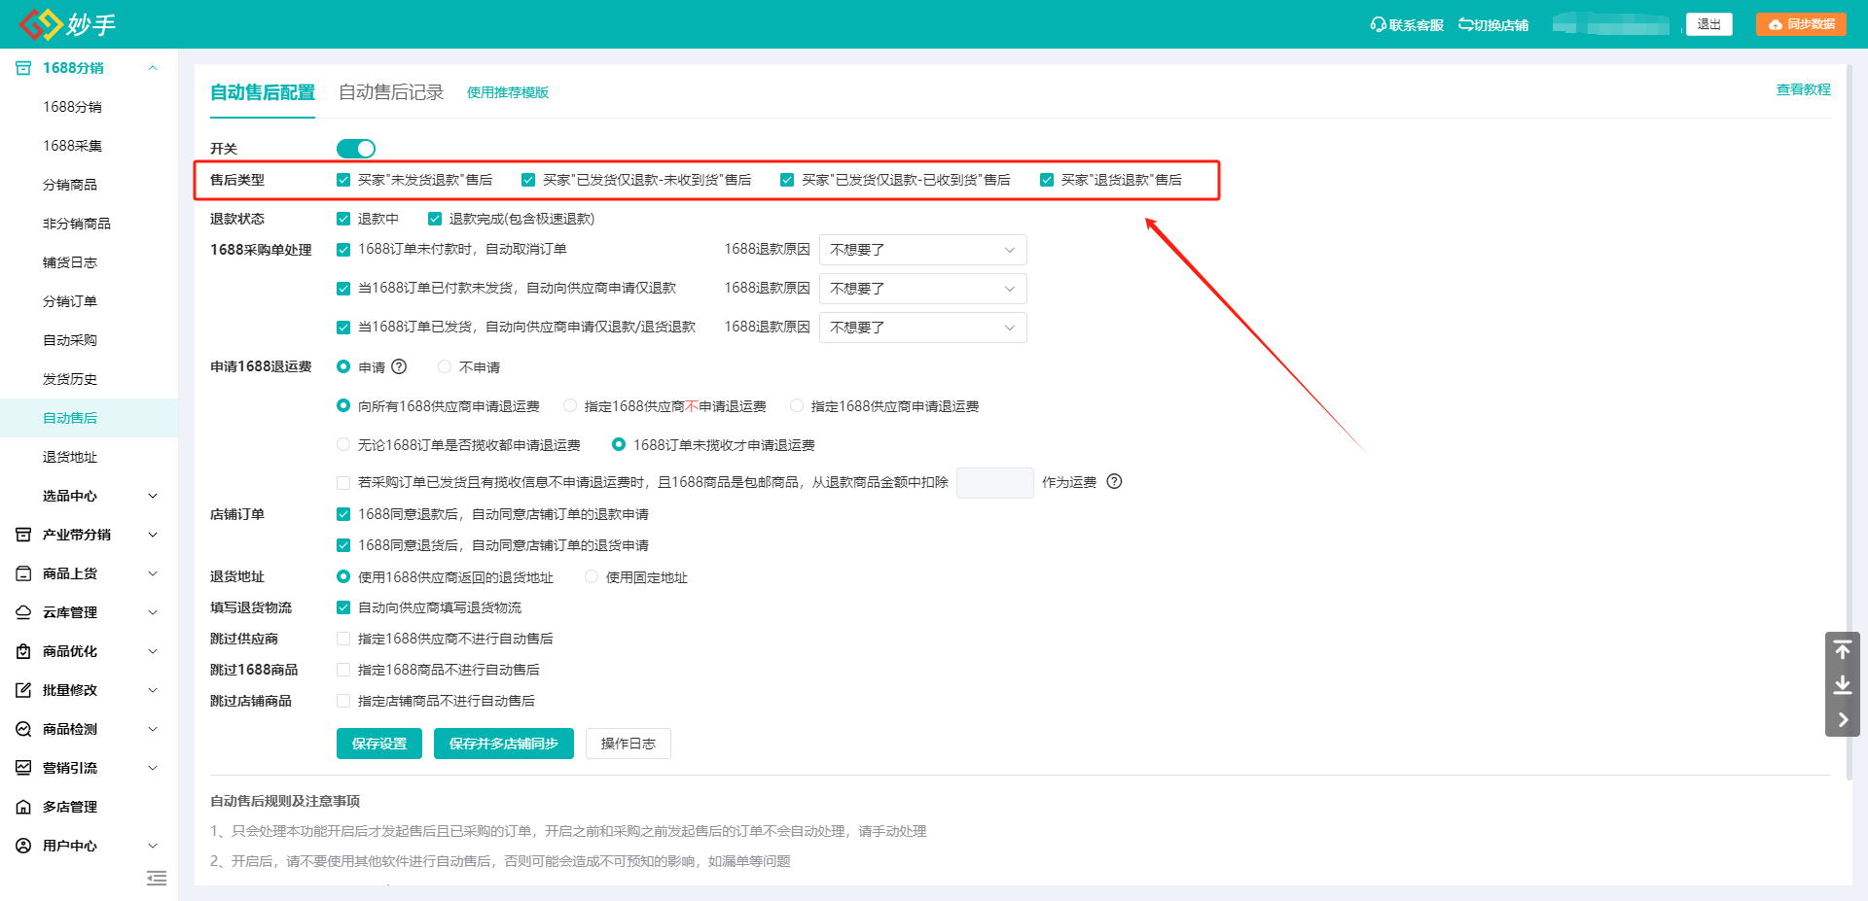The width and height of the screenshot is (1868, 901).
Task: Expand the 批量修改 sidebar section
Action: tap(153, 690)
